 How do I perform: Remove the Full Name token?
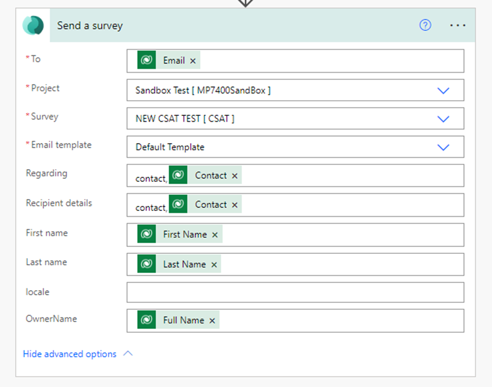coord(212,321)
